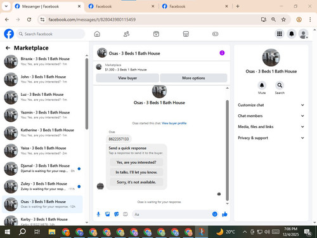Open Zuley - 3 Beds 1 Bath House chat
The image size is (317, 238).
click(x=42, y=186)
